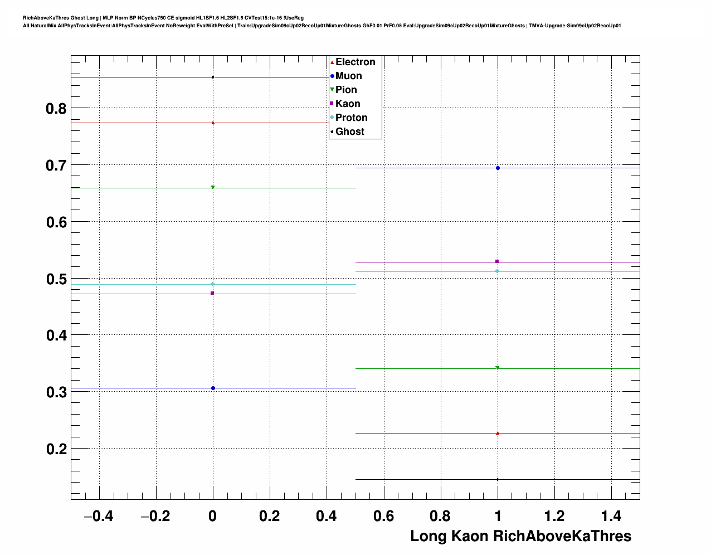Click x-axis label 0.2
Viewport: 711px width, 555px height.
(270, 517)
